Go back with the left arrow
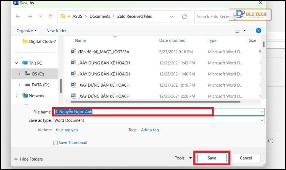286x170 pixels. pyautogui.click(x=18, y=16)
